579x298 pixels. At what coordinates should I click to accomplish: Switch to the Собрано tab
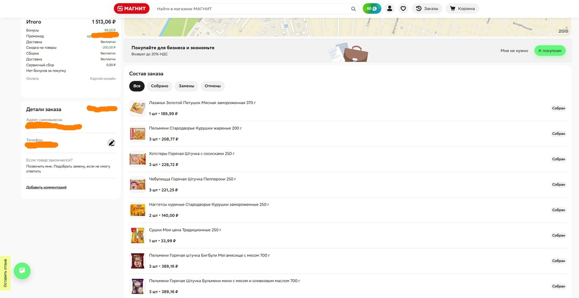[159, 86]
